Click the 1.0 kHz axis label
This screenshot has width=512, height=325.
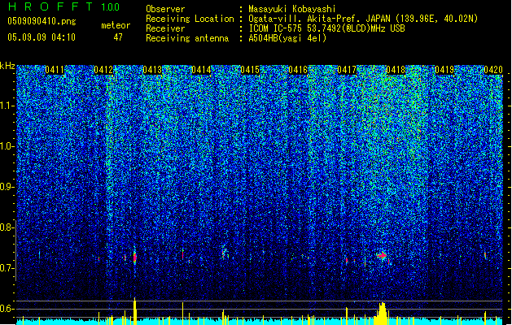[7, 146]
